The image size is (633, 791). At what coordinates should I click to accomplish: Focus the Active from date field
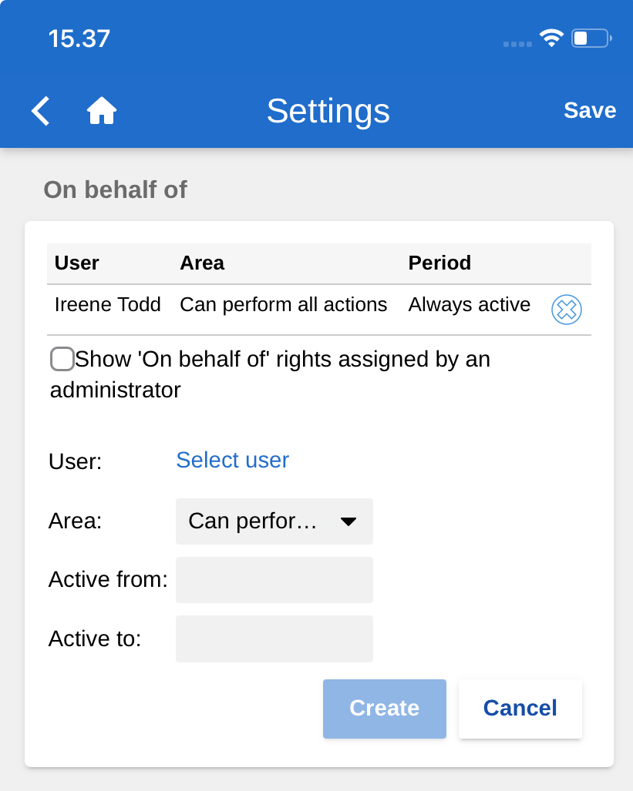[x=274, y=580]
